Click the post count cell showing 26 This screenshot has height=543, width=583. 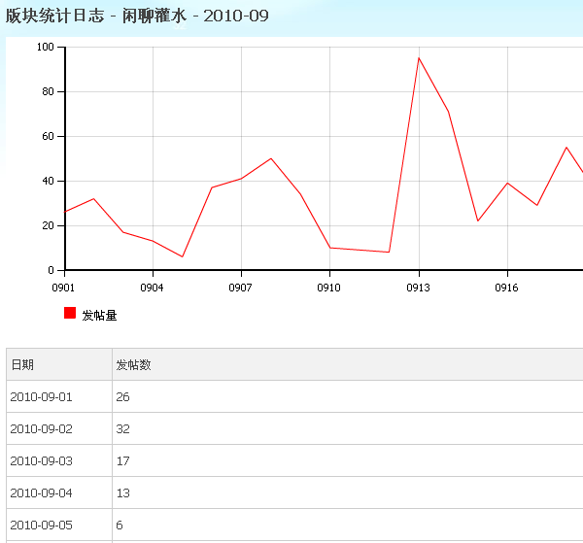click(x=122, y=396)
